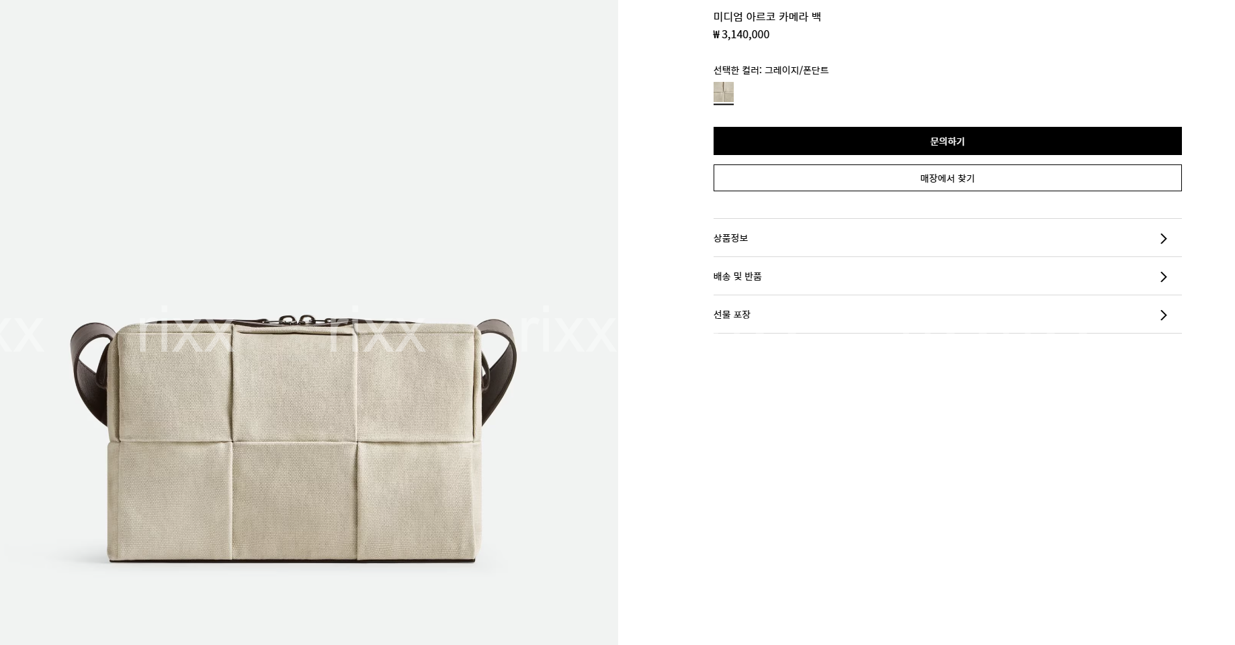Expand the 선물 포장 section label
The image size is (1235, 645).
(x=732, y=315)
